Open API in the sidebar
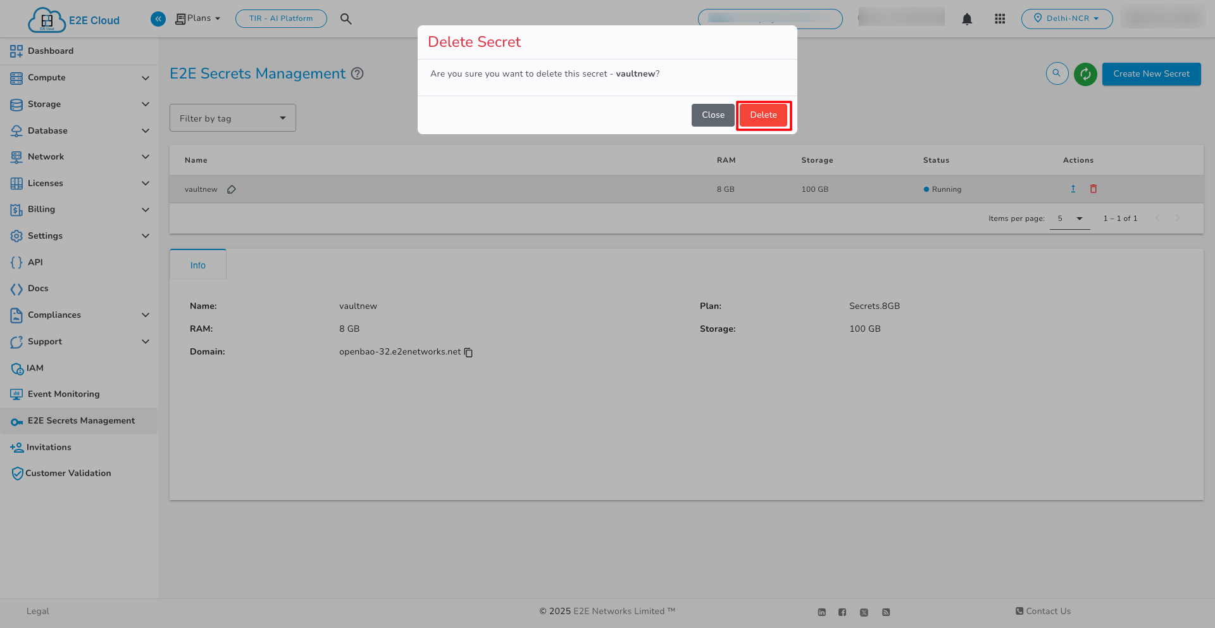1215x628 pixels. [79, 263]
